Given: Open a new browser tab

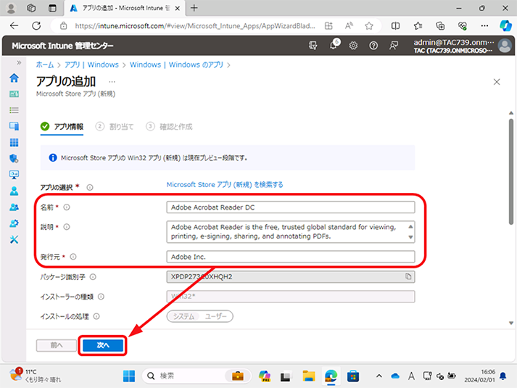Looking at the screenshot, I should 194,8.
